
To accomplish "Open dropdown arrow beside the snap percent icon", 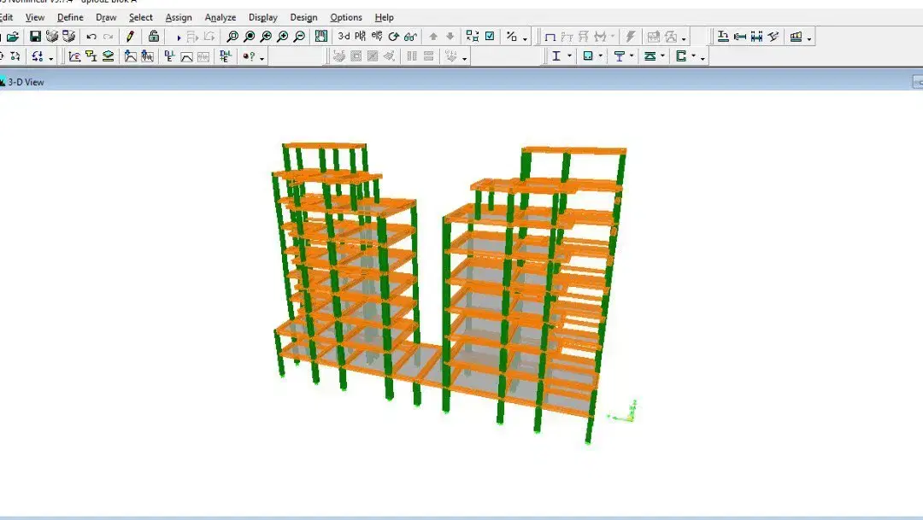I will [525, 38].
